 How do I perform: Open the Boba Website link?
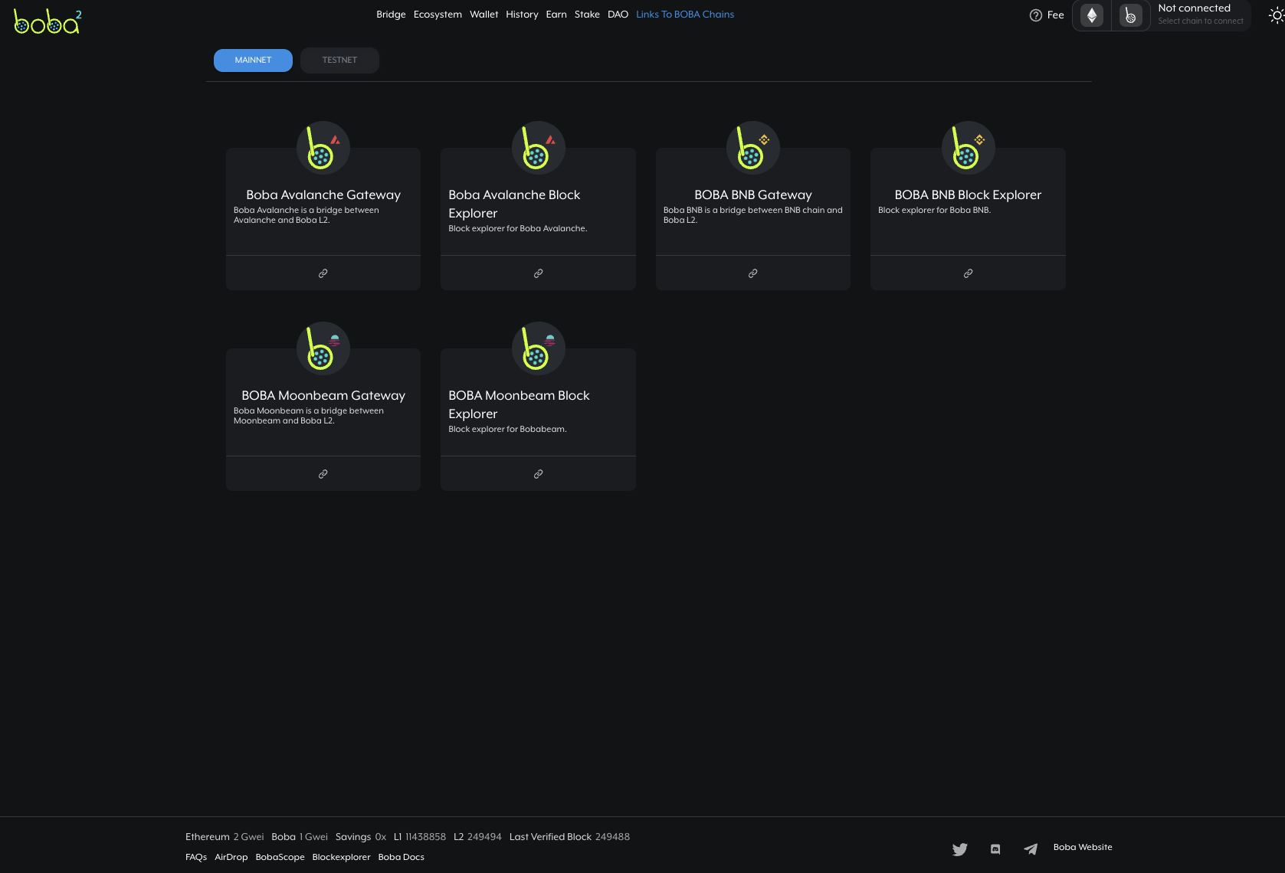point(1083,847)
